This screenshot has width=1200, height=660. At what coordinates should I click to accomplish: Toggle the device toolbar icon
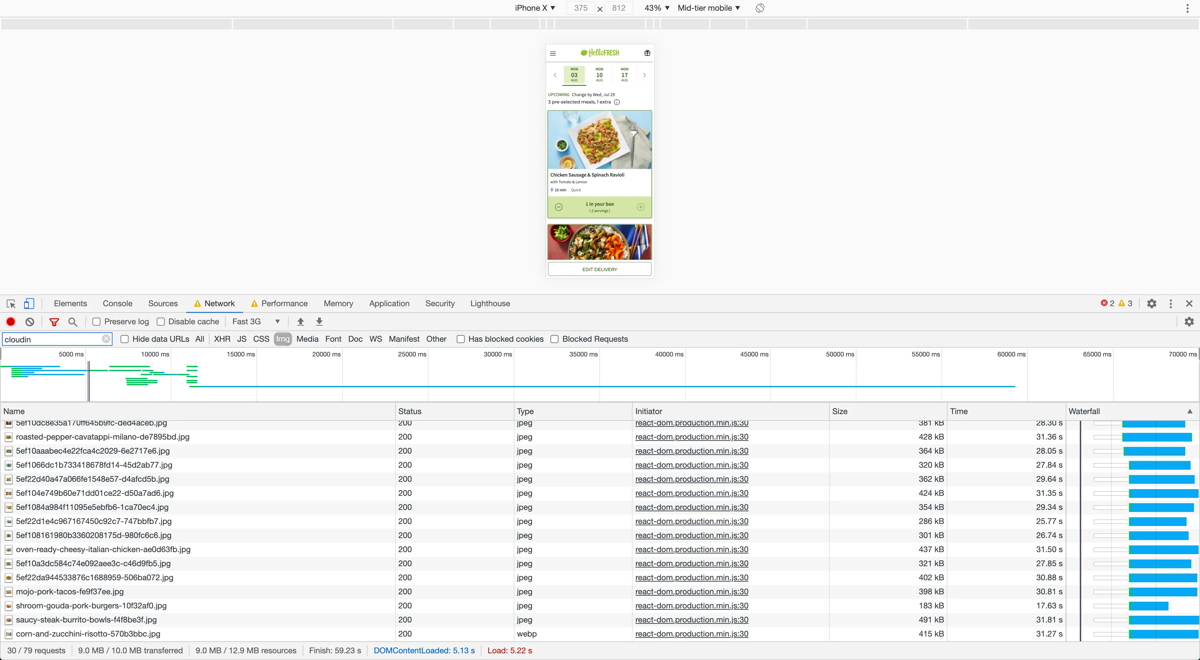point(29,304)
